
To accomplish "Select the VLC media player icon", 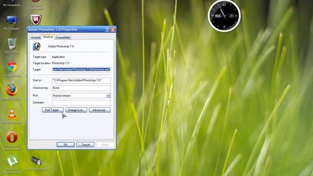I will [12, 116].
